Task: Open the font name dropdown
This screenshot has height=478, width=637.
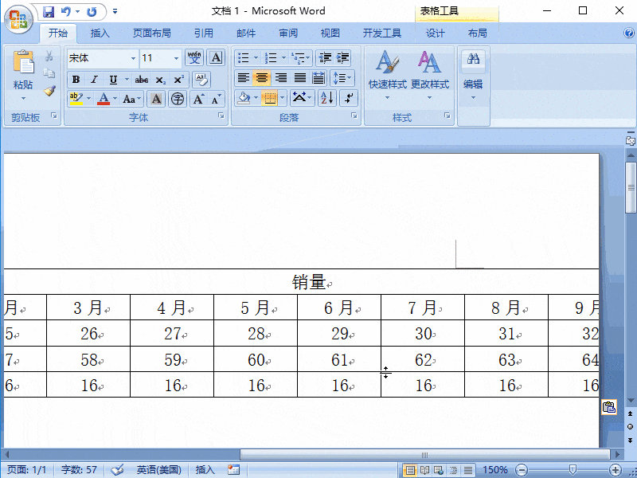Action: click(x=133, y=57)
